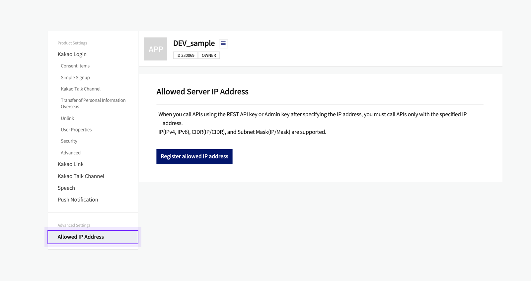Click the OWNER role badge
The width and height of the screenshot is (531, 281).
(209, 55)
